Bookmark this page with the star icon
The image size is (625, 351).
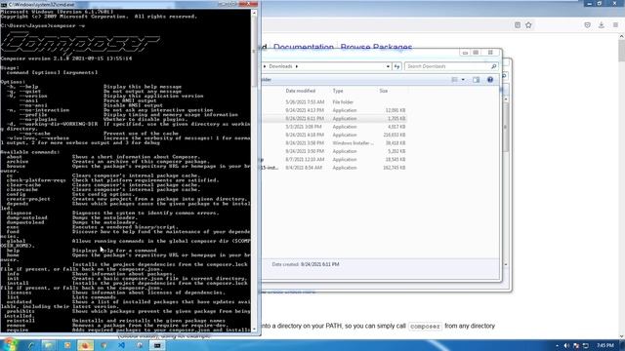528,25
